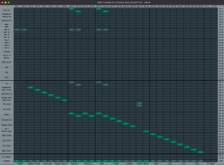
Task: Click the FX R column header
Action: [214, 6]
